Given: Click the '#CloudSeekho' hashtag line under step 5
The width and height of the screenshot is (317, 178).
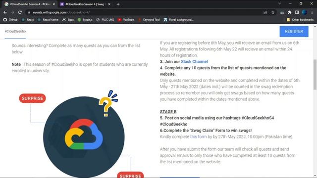Looking at the screenshot, I should 174,124.
